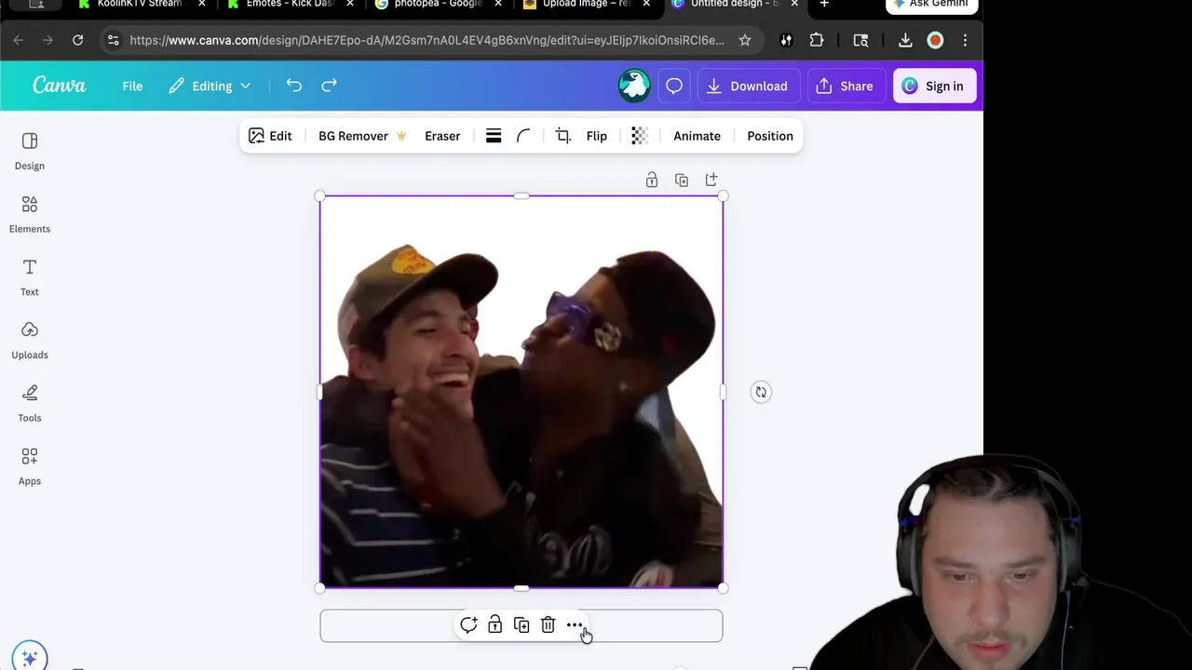
Task: Click the bottom-right resize handle of image
Action: [x=724, y=587]
